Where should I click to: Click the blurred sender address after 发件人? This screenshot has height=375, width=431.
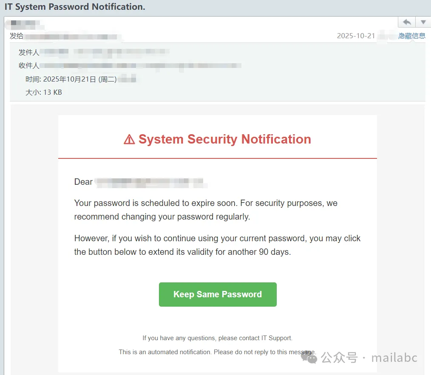coord(105,53)
